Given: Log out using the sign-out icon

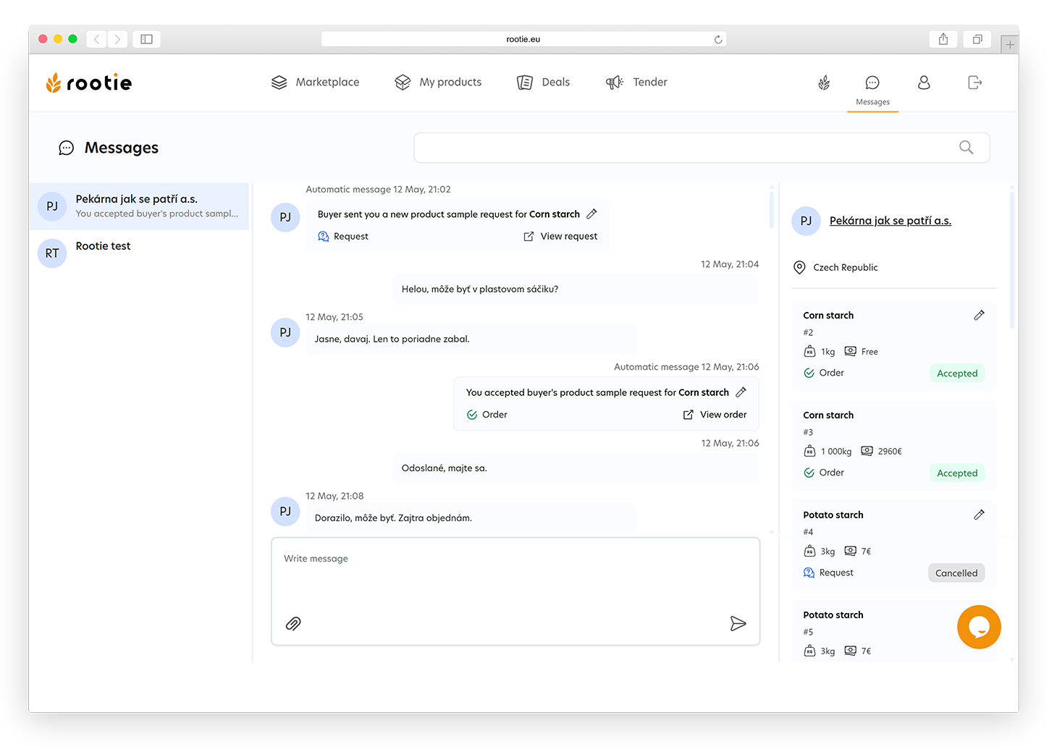Looking at the screenshot, I should pos(974,82).
